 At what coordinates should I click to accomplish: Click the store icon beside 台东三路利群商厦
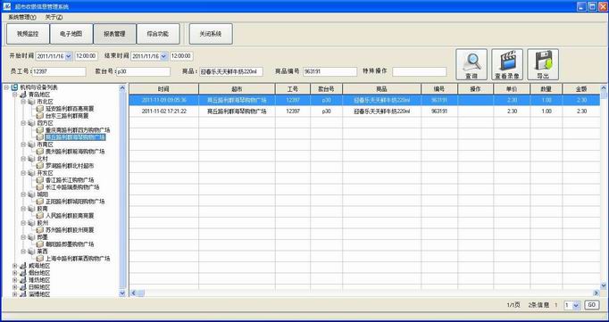click(40, 116)
